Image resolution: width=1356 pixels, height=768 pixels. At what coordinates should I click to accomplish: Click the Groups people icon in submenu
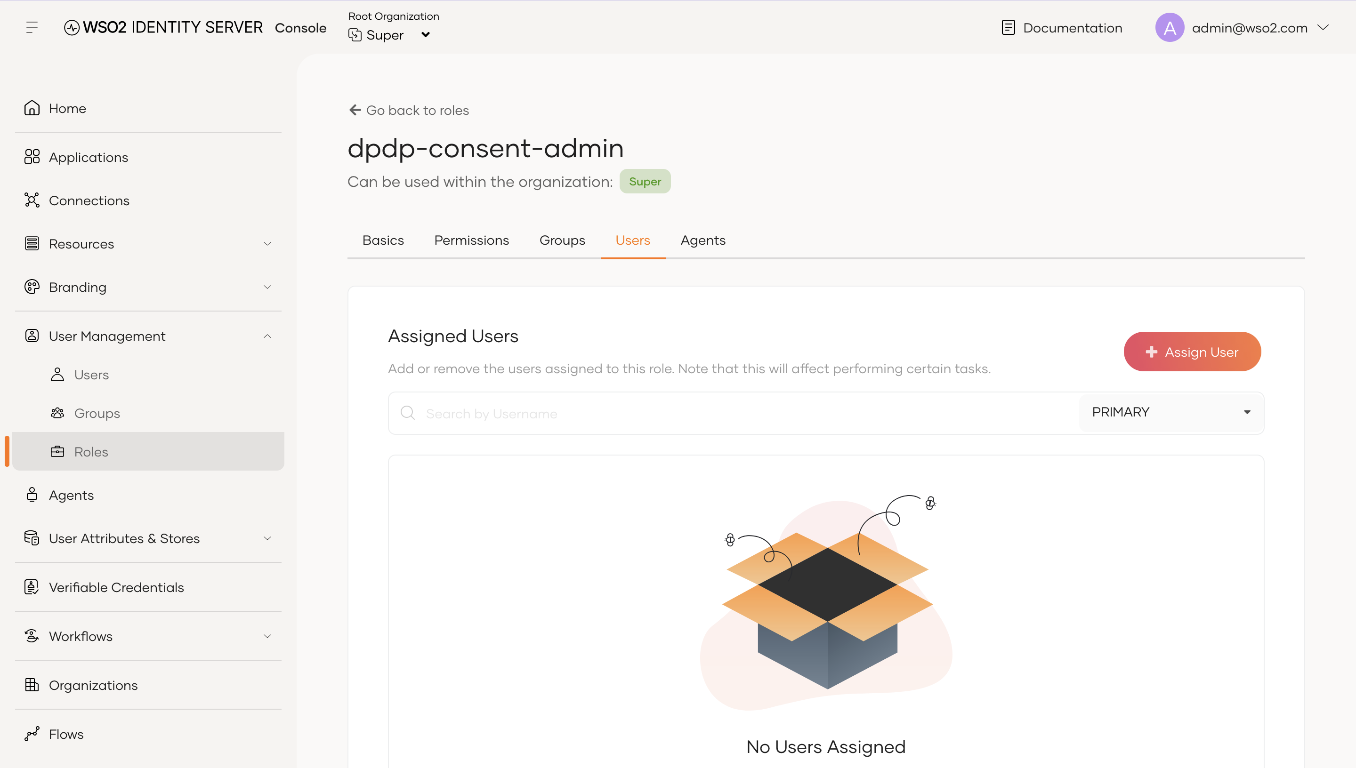point(57,413)
